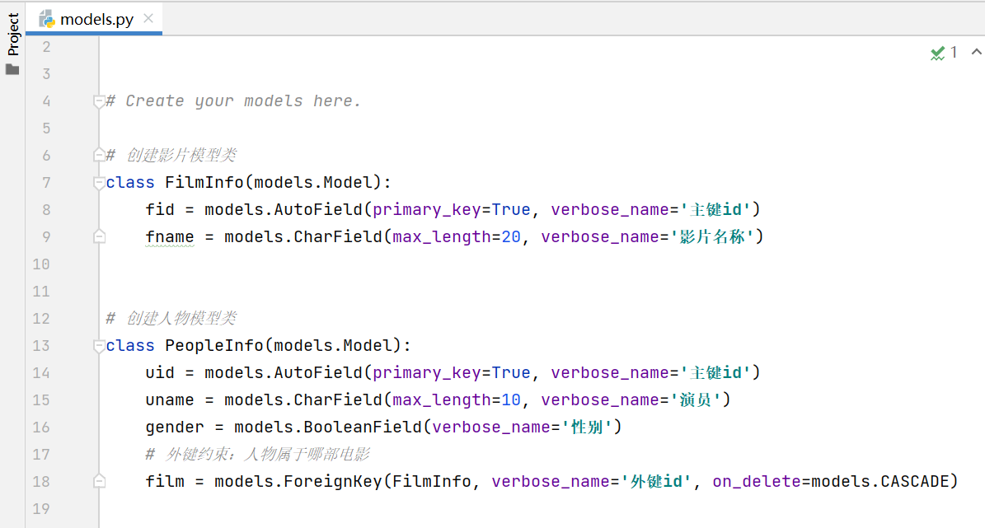Screen dimensions: 985x528
Task: Click the 'uid' variable on line 14
Action: click(x=160, y=373)
